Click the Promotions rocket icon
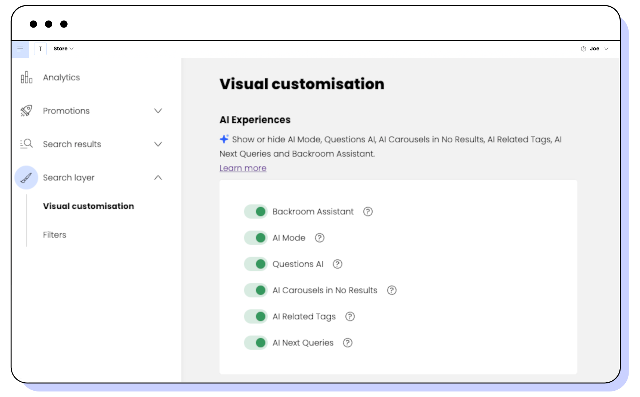The width and height of the screenshot is (640, 397). pos(26,111)
